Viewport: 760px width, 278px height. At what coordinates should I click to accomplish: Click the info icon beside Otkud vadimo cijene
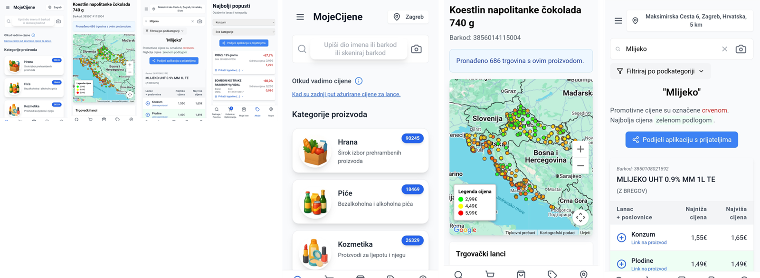tap(359, 81)
